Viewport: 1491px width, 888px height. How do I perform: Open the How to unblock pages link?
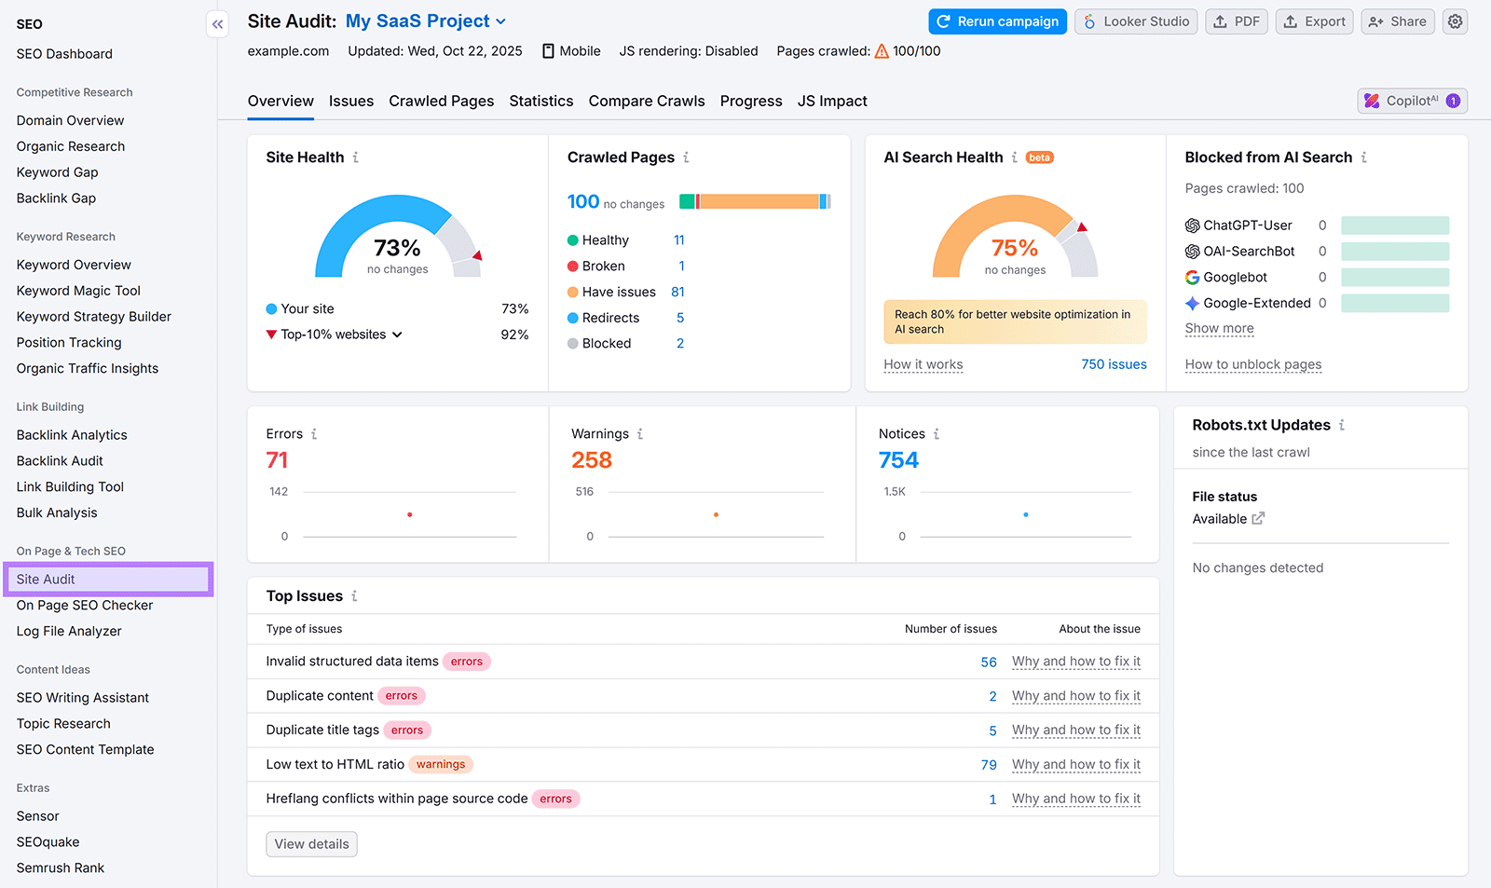(1252, 364)
